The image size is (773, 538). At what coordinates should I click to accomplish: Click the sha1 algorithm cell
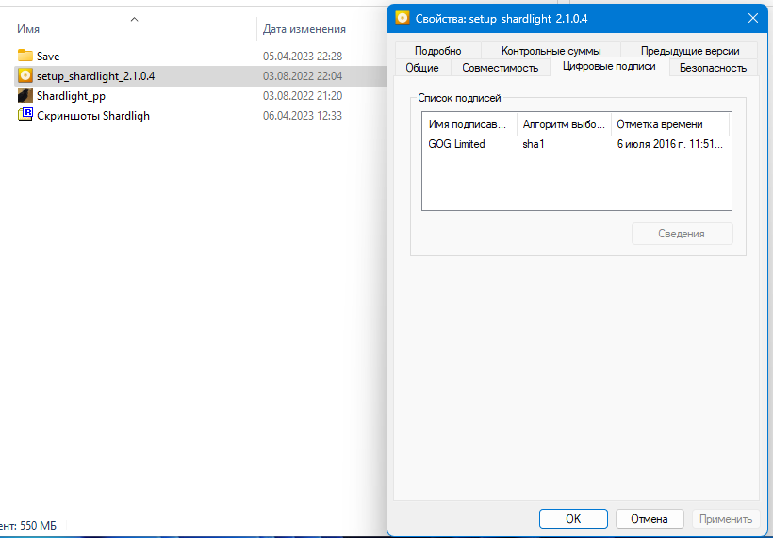[534, 144]
